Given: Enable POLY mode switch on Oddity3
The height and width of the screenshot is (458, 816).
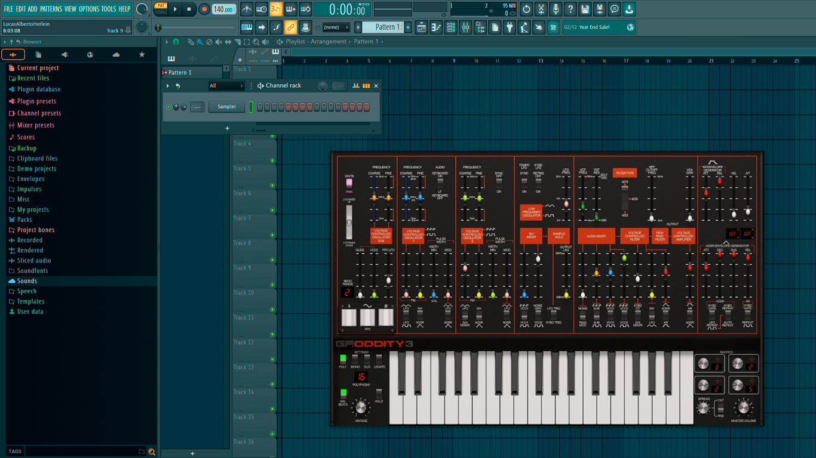Looking at the screenshot, I should [x=343, y=359].
